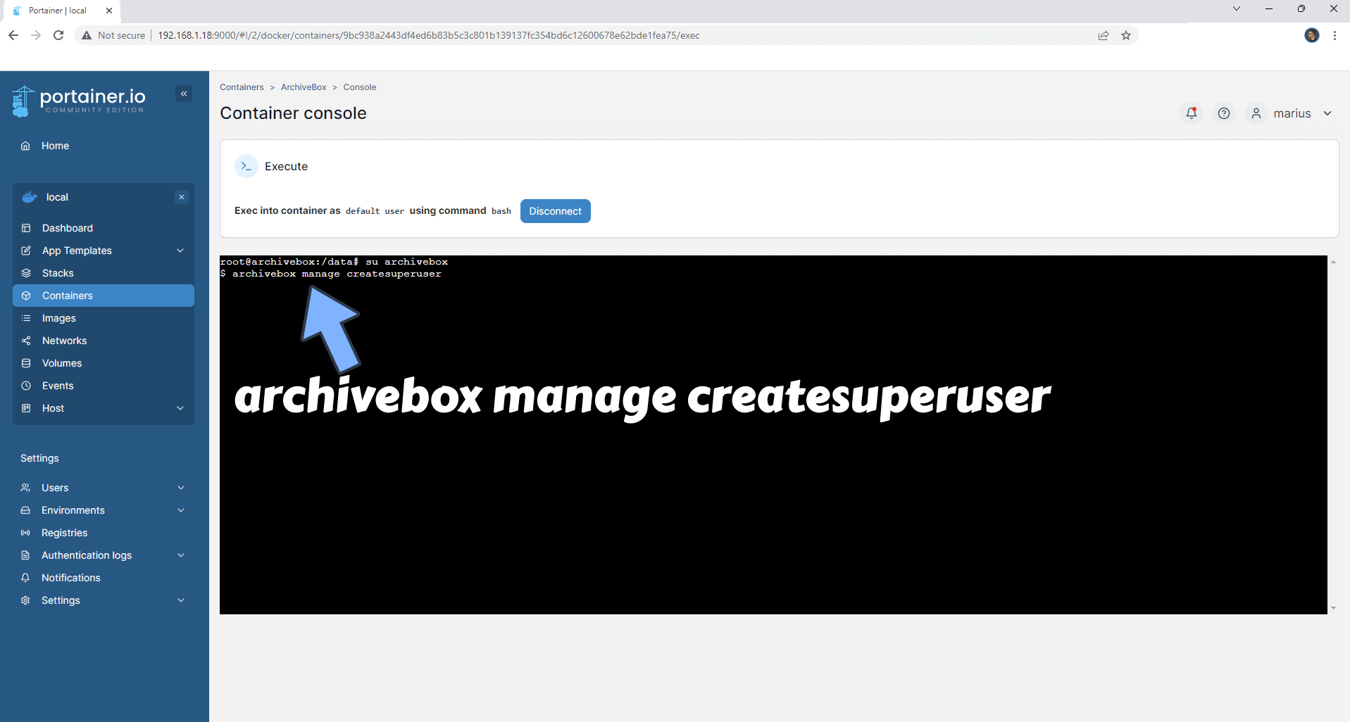The height and width of the screenshot is (722, 1350).
Task: Bookmark this page with the star icon
Action: (1126, 35)
